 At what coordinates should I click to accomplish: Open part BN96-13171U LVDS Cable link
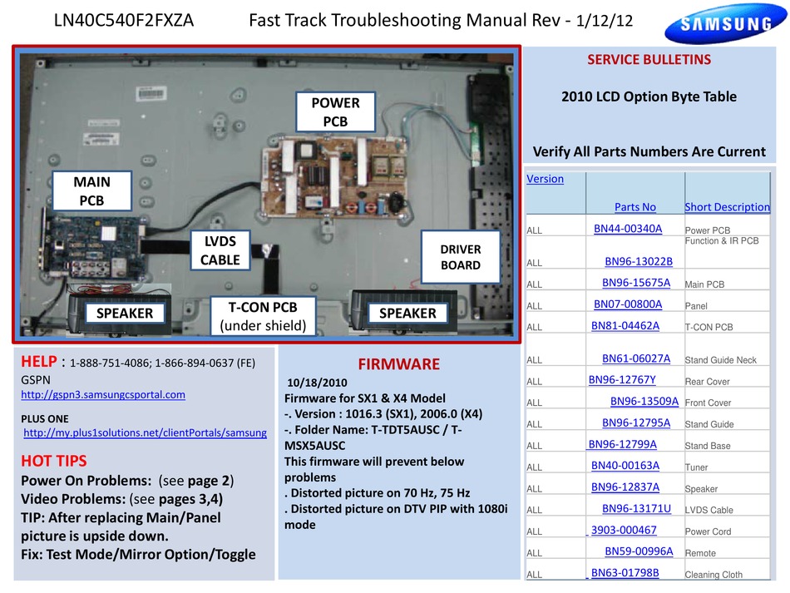coord(636,509)
